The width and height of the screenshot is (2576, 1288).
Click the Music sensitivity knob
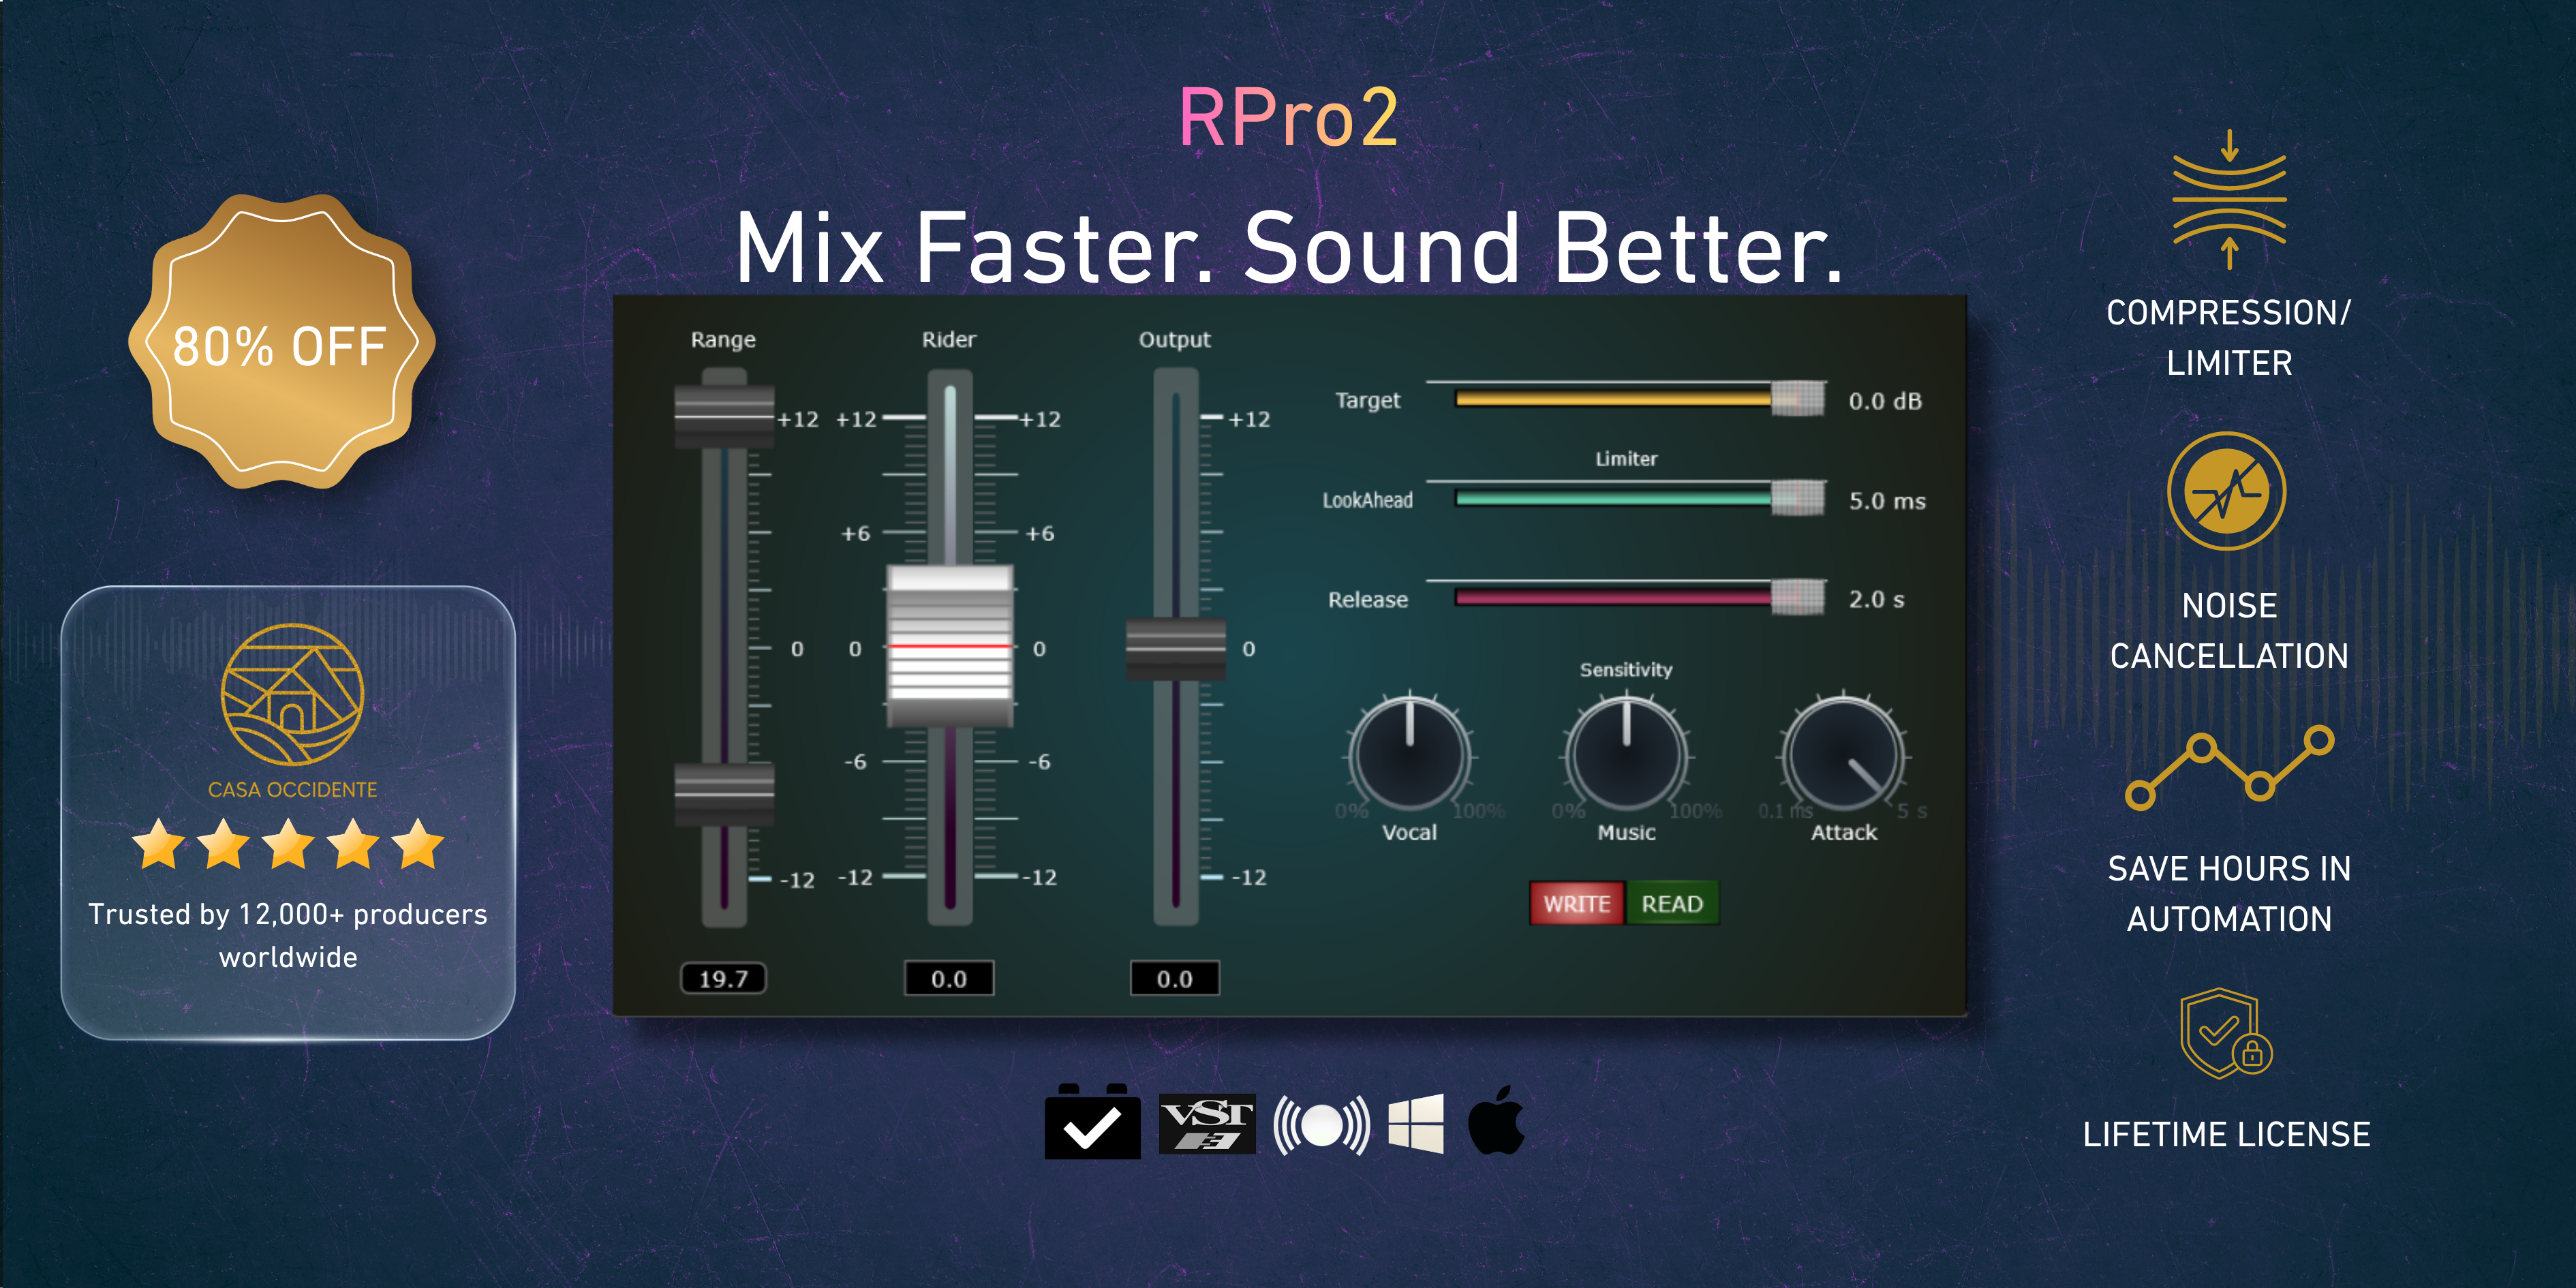(x=1626, y=753)
